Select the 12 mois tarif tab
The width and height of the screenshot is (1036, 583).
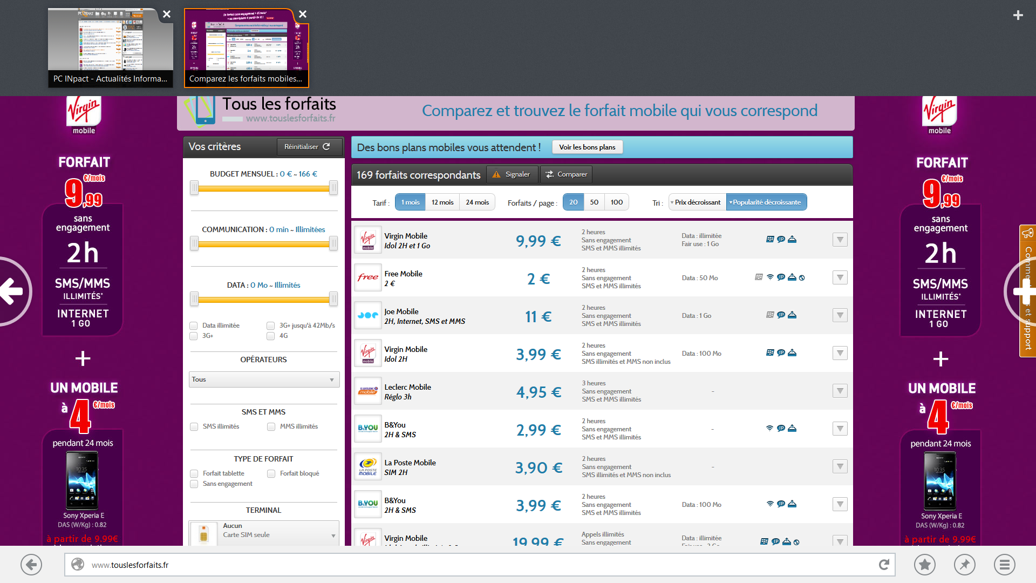pos(442,202)
